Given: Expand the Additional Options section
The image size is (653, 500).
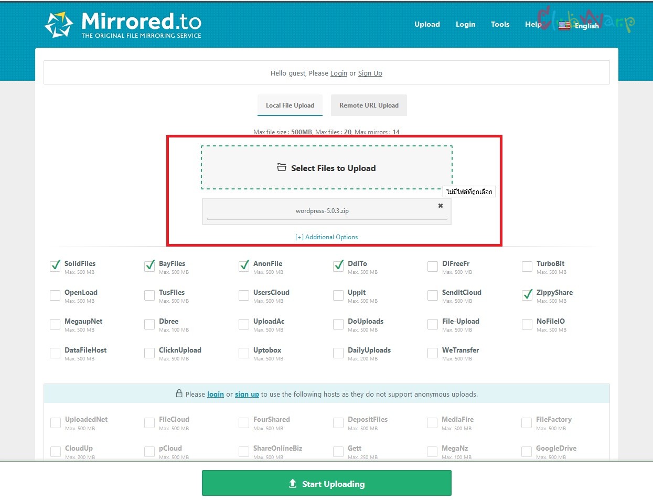Looking at the screenshot, I should click(326, 237).
